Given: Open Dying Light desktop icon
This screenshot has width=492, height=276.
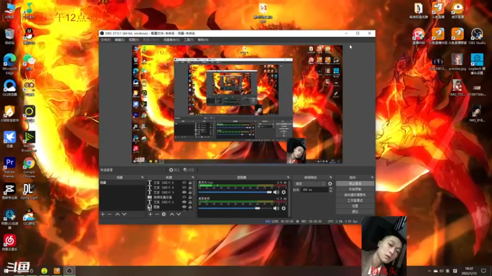Looking at the screenshot, I should click(x=29, y=191).
